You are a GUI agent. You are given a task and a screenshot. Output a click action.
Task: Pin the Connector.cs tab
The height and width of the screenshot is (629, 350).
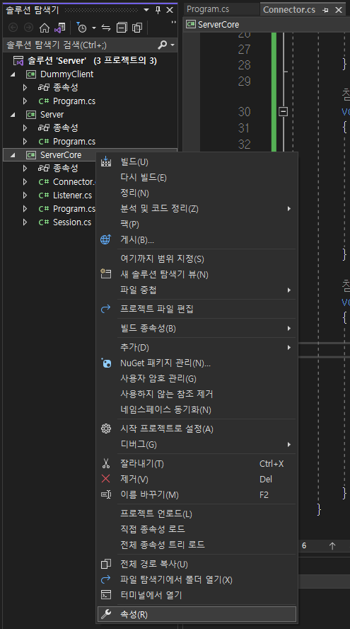(325, 10)
